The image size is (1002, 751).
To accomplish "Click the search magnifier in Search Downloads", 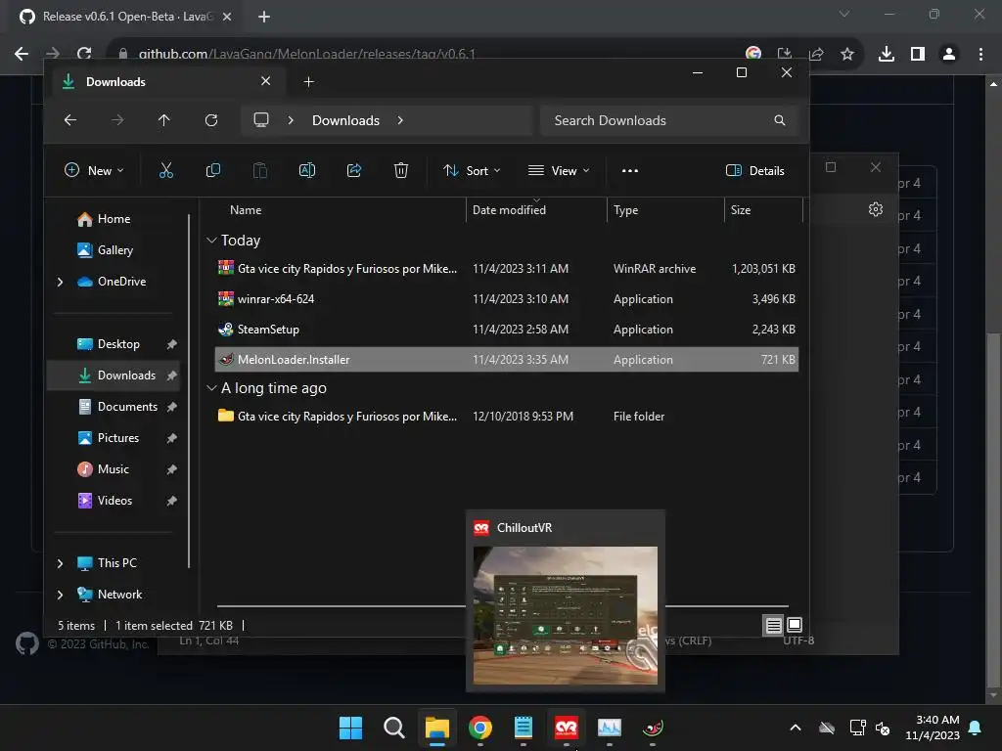I will coord(780,120).
